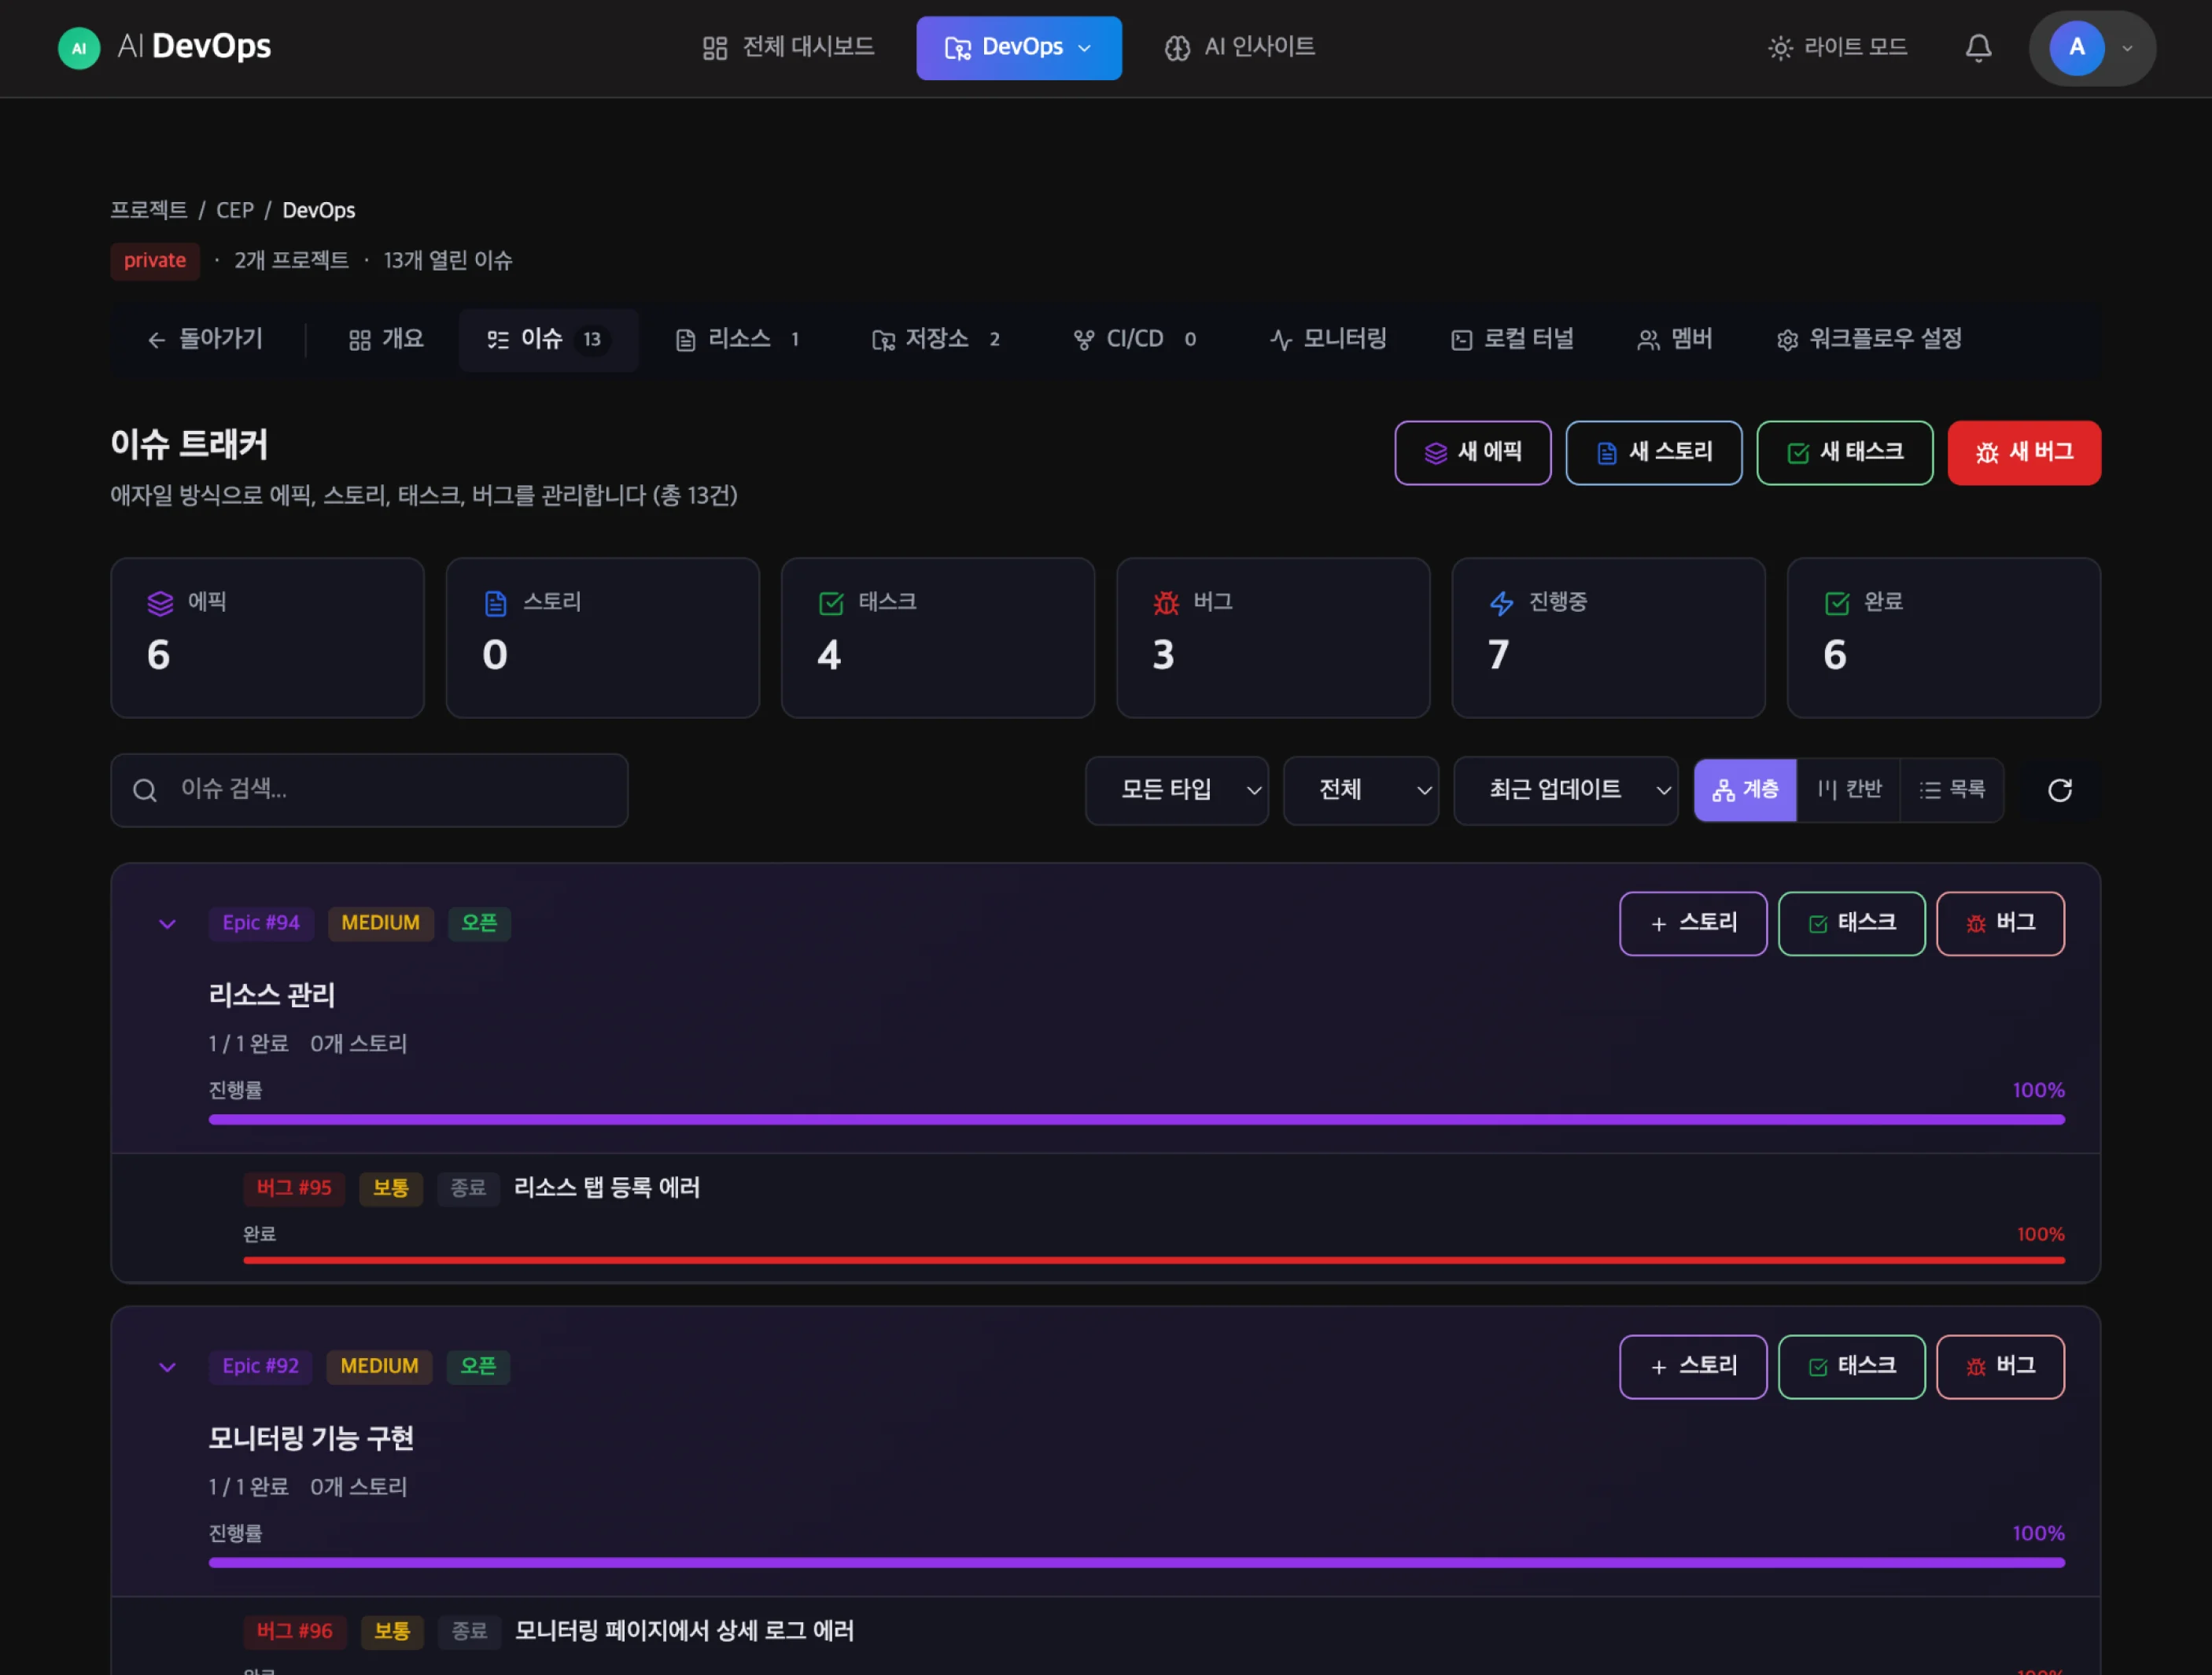Viewport: 2212px width, 1675px height.
Task: Click the AI DevOps green logo icon
Action: click(x=79, y=48)
